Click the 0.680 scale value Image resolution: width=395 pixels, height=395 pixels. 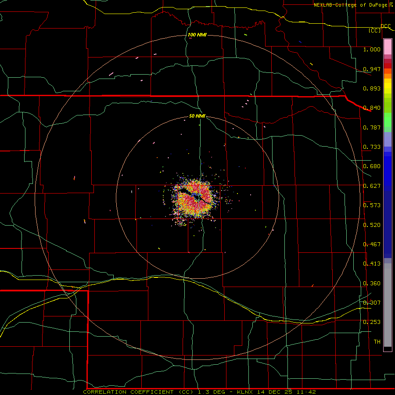click(x=372, y=166)
